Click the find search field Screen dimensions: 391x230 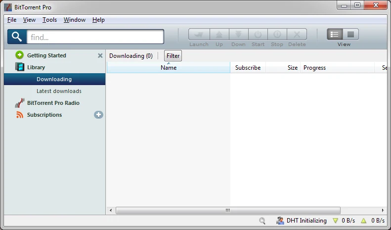pos(95,37)
